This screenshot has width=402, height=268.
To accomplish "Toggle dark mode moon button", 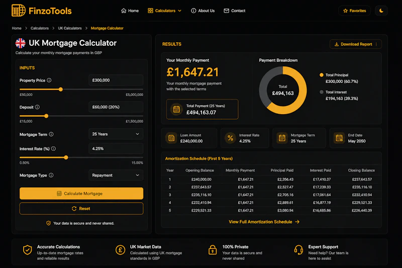I will (x=381, y=11).
